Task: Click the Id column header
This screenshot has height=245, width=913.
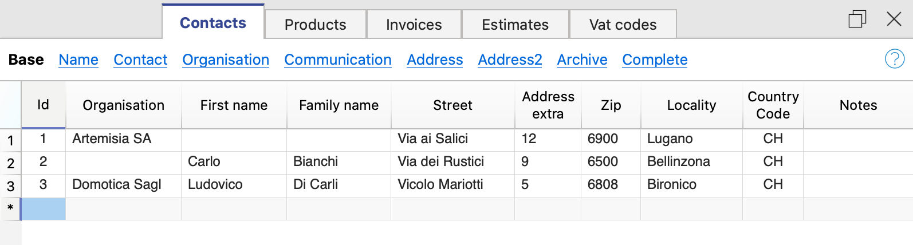Action: point(43,105)
